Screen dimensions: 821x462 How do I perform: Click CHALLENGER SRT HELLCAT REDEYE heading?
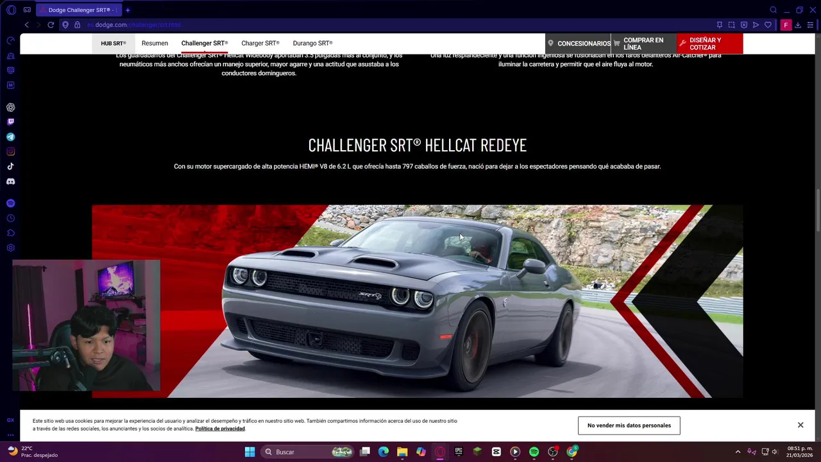pos(417,145)
